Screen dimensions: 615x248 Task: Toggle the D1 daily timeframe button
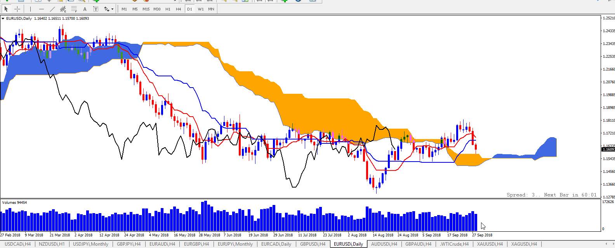pyautogui.click(x=189, y=9)
